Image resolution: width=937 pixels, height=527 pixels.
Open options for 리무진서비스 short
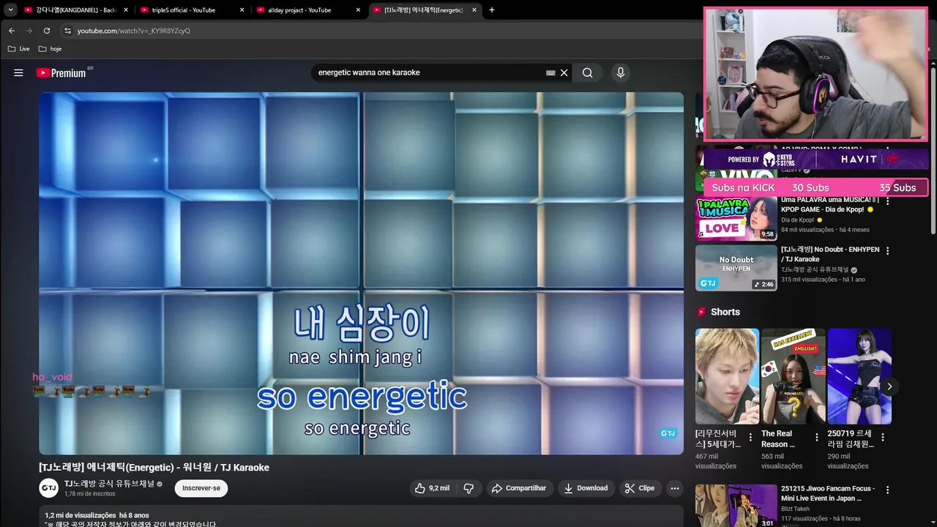click(x=750, y=438)
